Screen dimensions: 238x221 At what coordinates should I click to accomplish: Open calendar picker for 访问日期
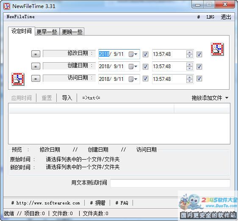tap(133, 79)
